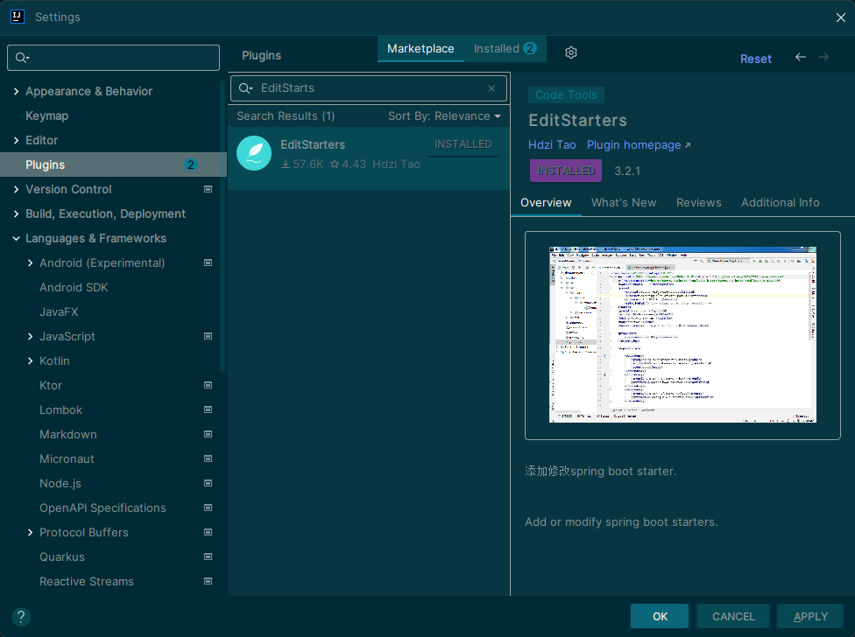
Task: Open the Hdzi Tao vendor link
Action: tap(552, 145)
